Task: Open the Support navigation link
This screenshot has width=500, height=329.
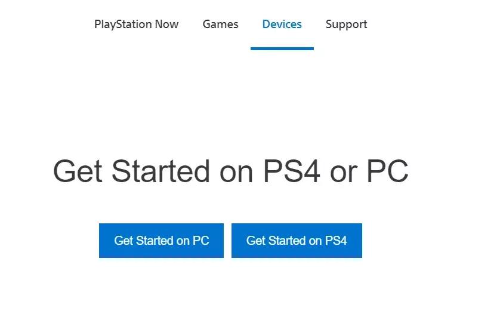Action: 346,24
